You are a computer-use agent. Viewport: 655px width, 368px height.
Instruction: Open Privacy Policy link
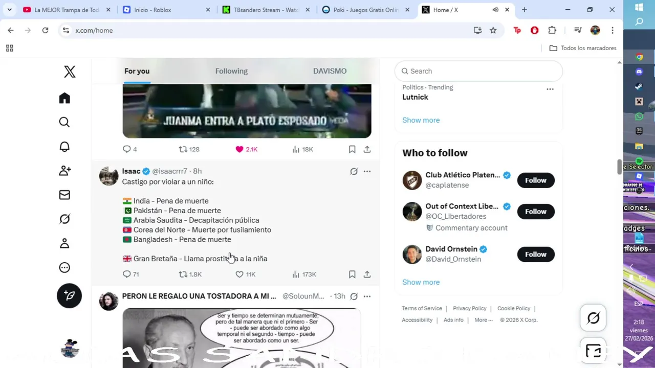coord(469,308)
